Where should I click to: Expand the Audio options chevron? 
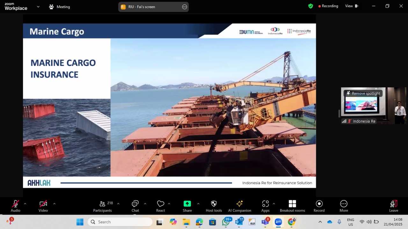point(25,204)
